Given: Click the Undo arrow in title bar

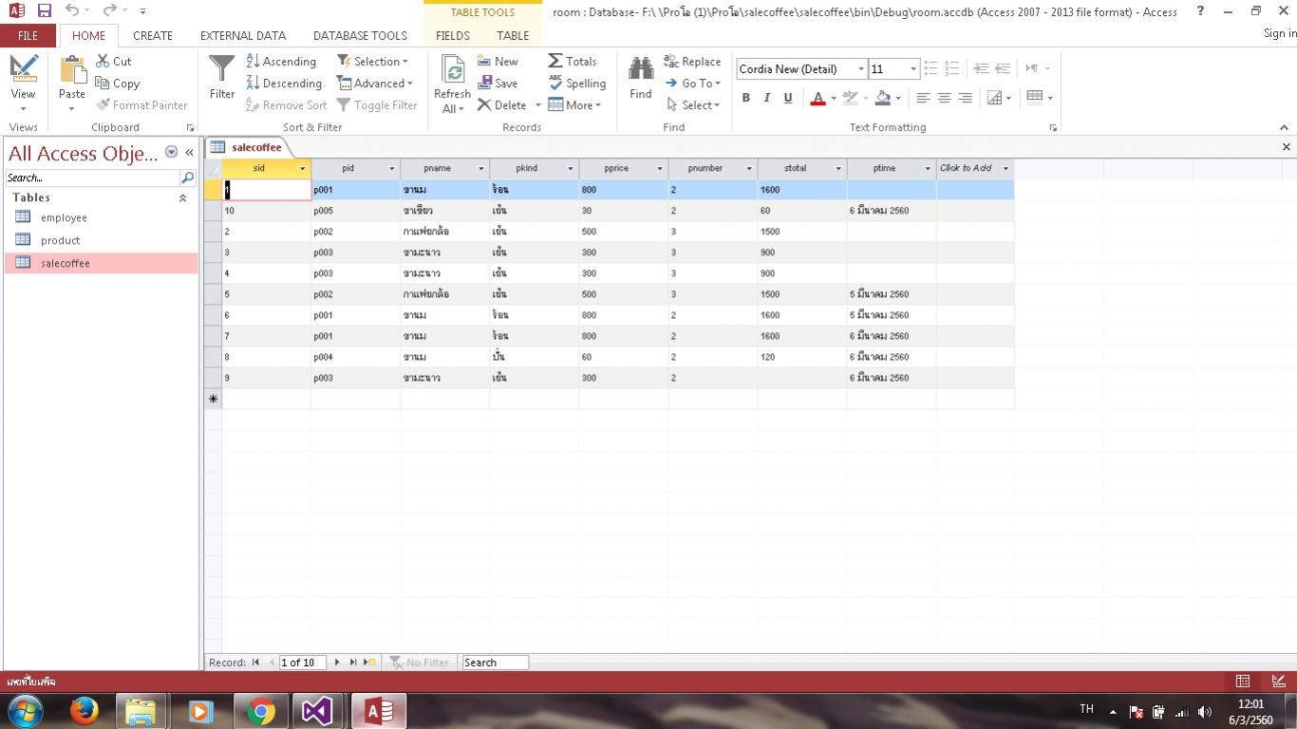Looking at the screenshot, I should point(72,11).
